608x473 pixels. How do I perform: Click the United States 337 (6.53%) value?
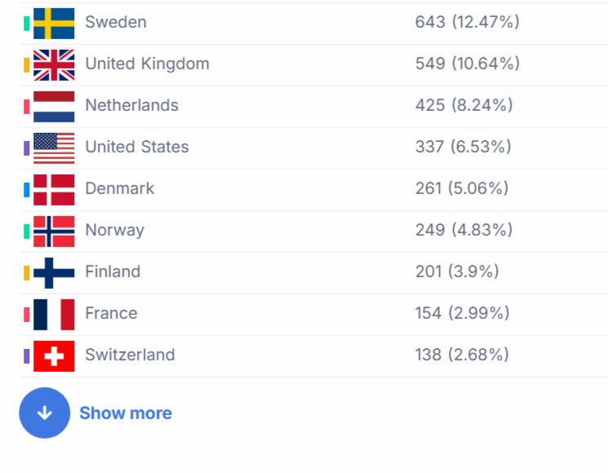(464, 147)
